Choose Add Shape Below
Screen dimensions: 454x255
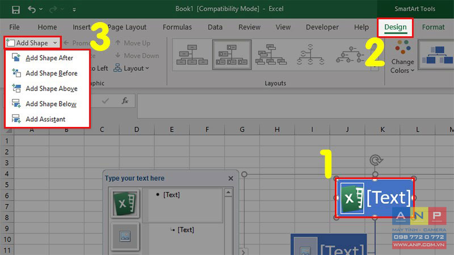tap(48, 104)
